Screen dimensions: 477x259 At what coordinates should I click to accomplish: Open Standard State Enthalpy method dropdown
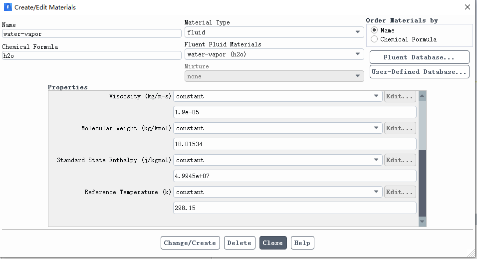(x=278, y=160)
